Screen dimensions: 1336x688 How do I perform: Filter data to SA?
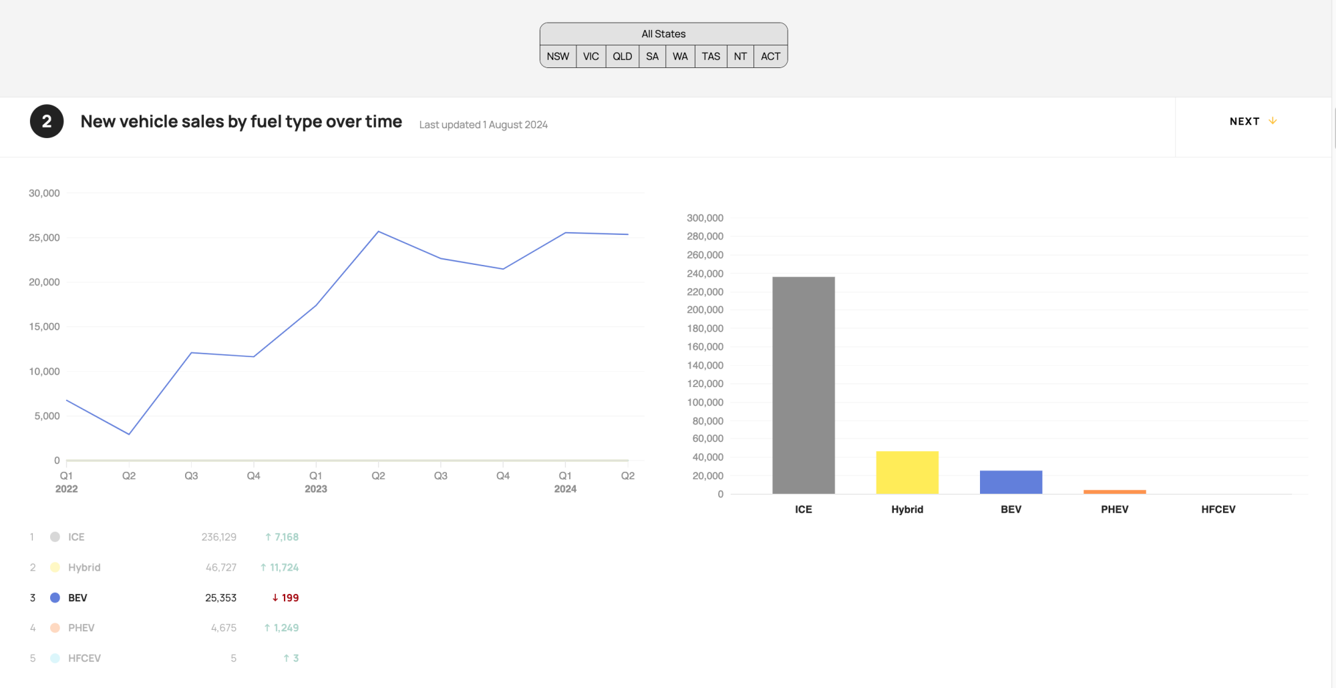[653, 57]
